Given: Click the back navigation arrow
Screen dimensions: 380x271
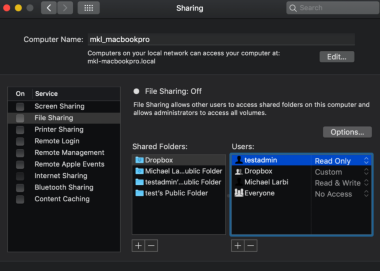Looking at the screenshot, I should pos(49,8).
